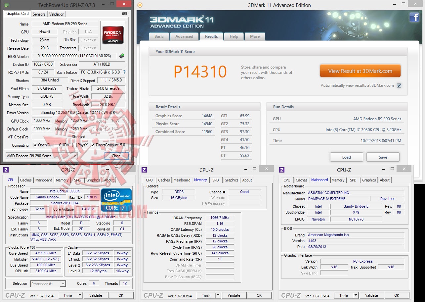Screen dimensions: 425x302
Task: Toggle the CUDA checkbox in GPU-Z
Action: tap(56, 145)
